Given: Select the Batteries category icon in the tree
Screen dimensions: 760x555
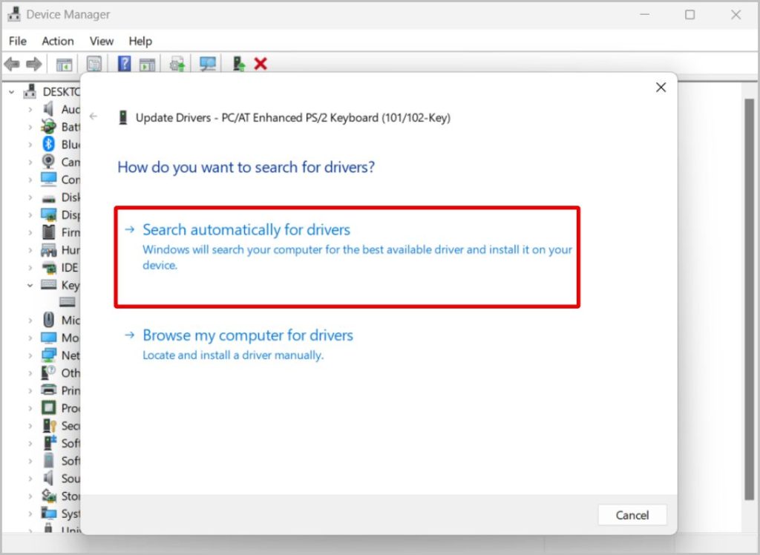Looking at the screenshot, I should (48, 127).
